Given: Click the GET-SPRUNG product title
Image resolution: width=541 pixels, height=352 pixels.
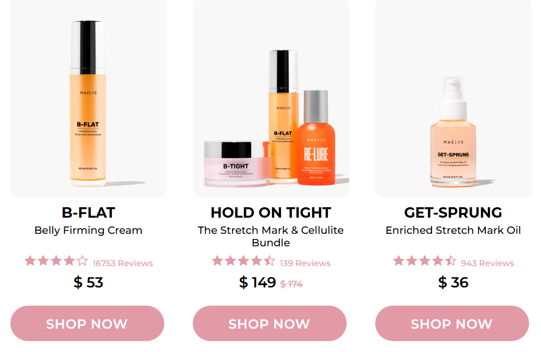Looking at the screenshot, I should tap(453, 213).
